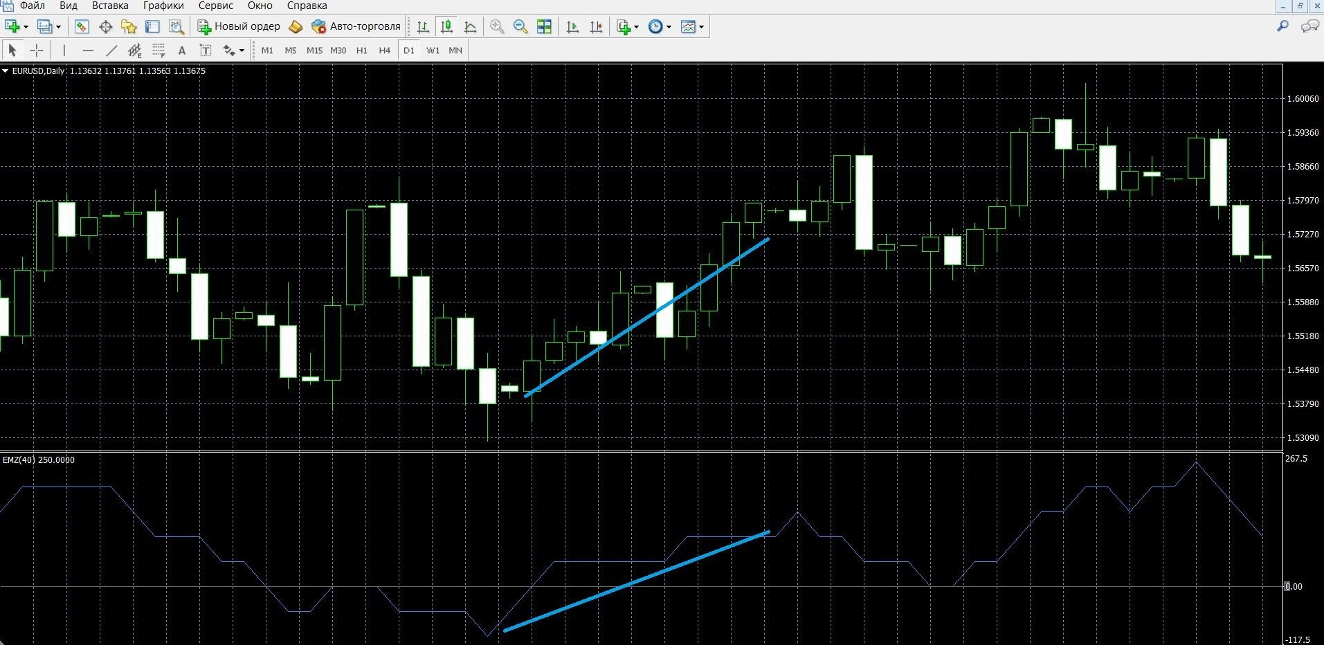Select the text tool marked A
1324x645 pixels.
tap(182, 51)
